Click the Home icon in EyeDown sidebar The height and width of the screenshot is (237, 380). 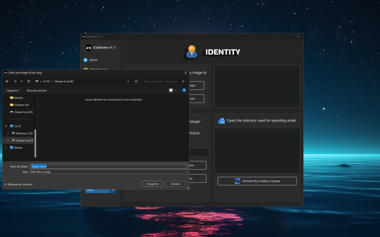point(85,60)
